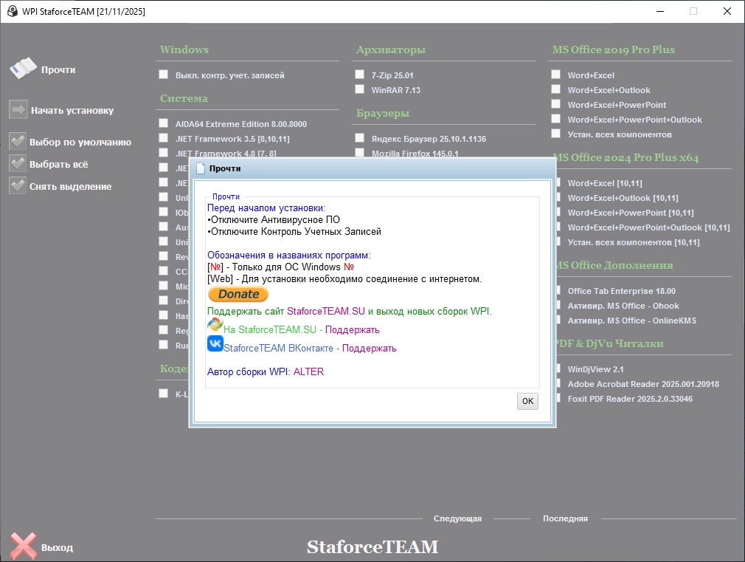Screen dimensions: 745x562
Task: Click the Выбор по умолчанию checkmark icon
Action: tap(18, 141)
